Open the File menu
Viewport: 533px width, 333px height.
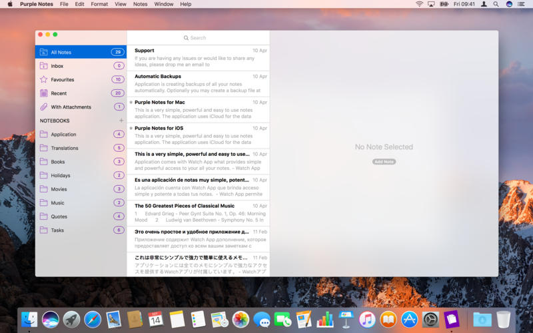[64, 4]
